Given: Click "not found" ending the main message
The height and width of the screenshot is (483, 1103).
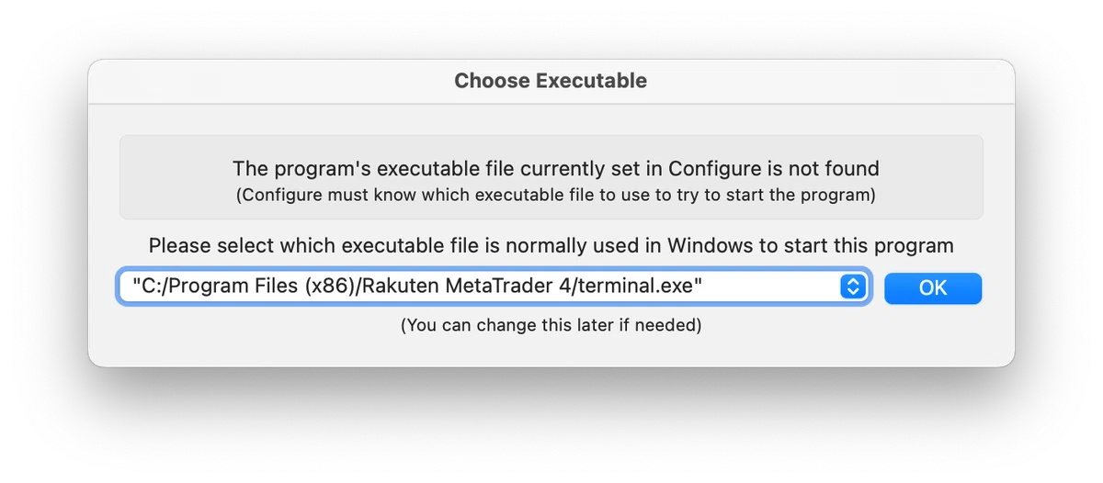Looking at the screenshot, I should 837,169.
